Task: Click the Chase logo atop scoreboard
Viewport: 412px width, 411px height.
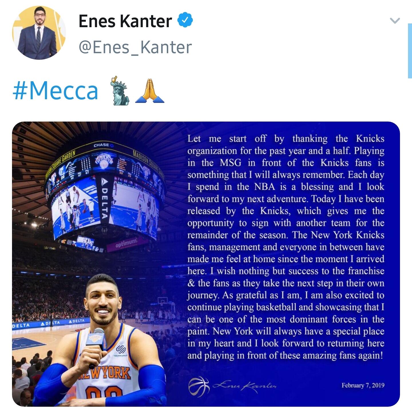Action: [x=103, y=145]
